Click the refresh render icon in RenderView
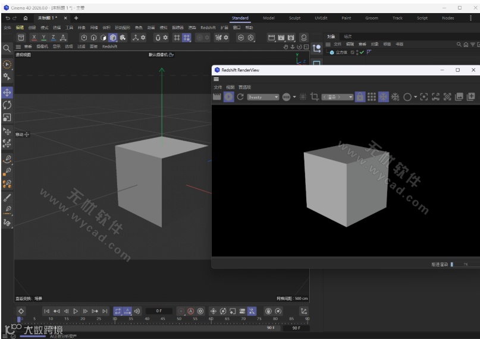Viewport: 480px width, 339px height. coord(240,97)
